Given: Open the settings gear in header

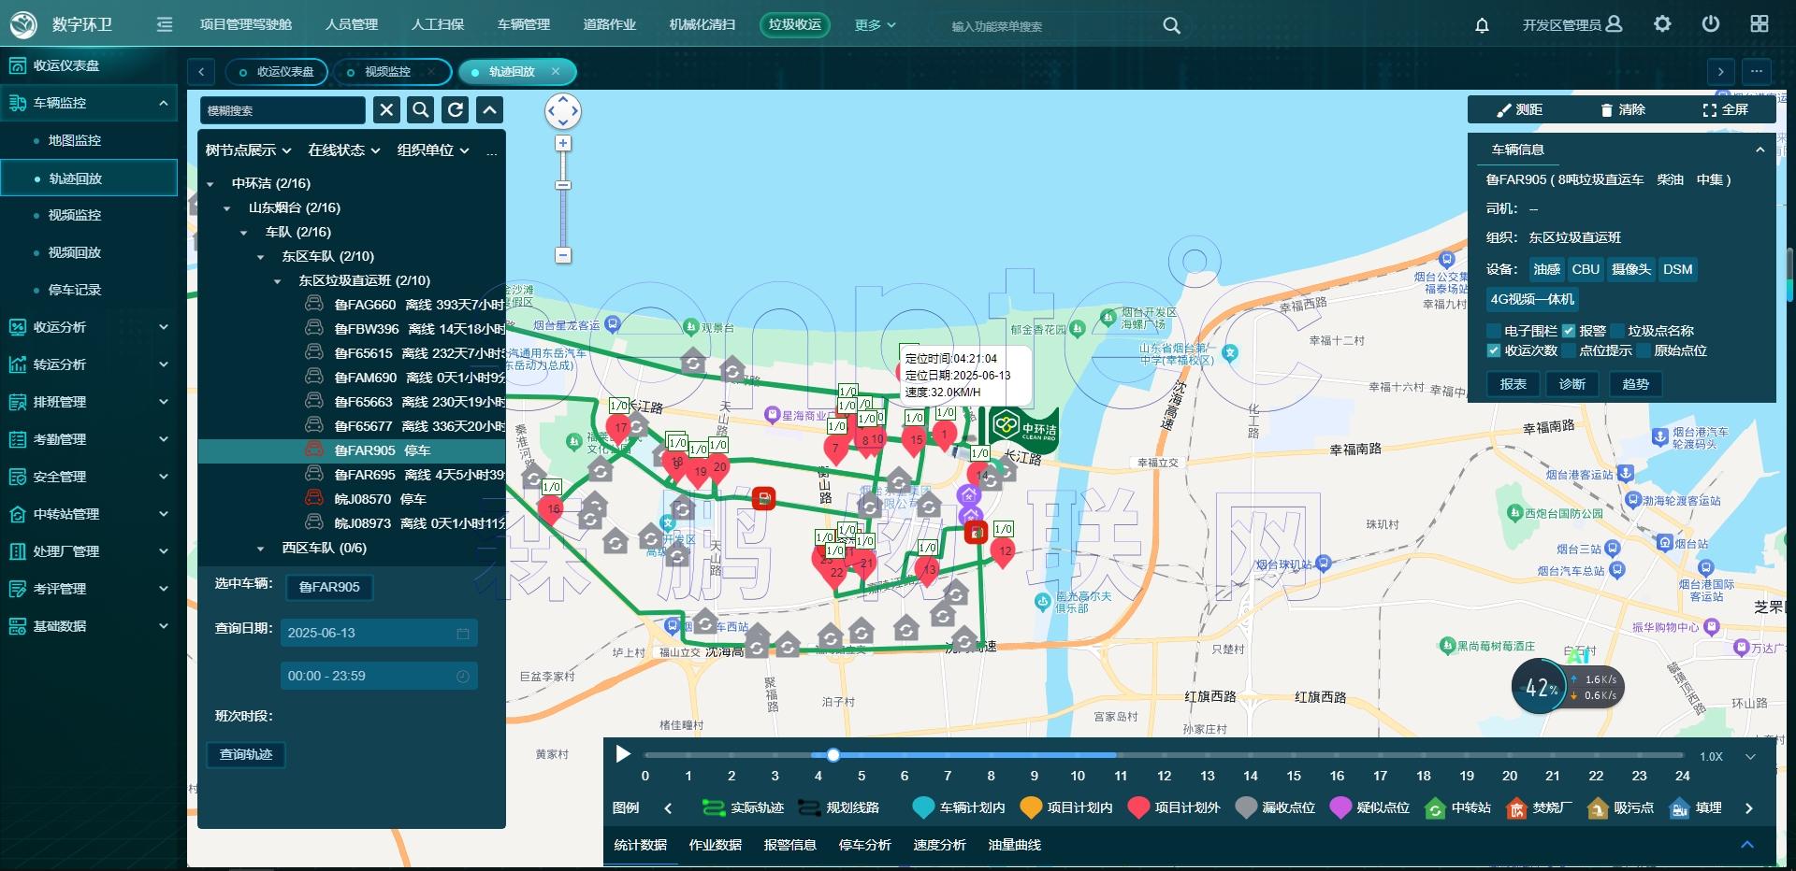Looking at the screenshot, I should click(x=1662, y=24).
